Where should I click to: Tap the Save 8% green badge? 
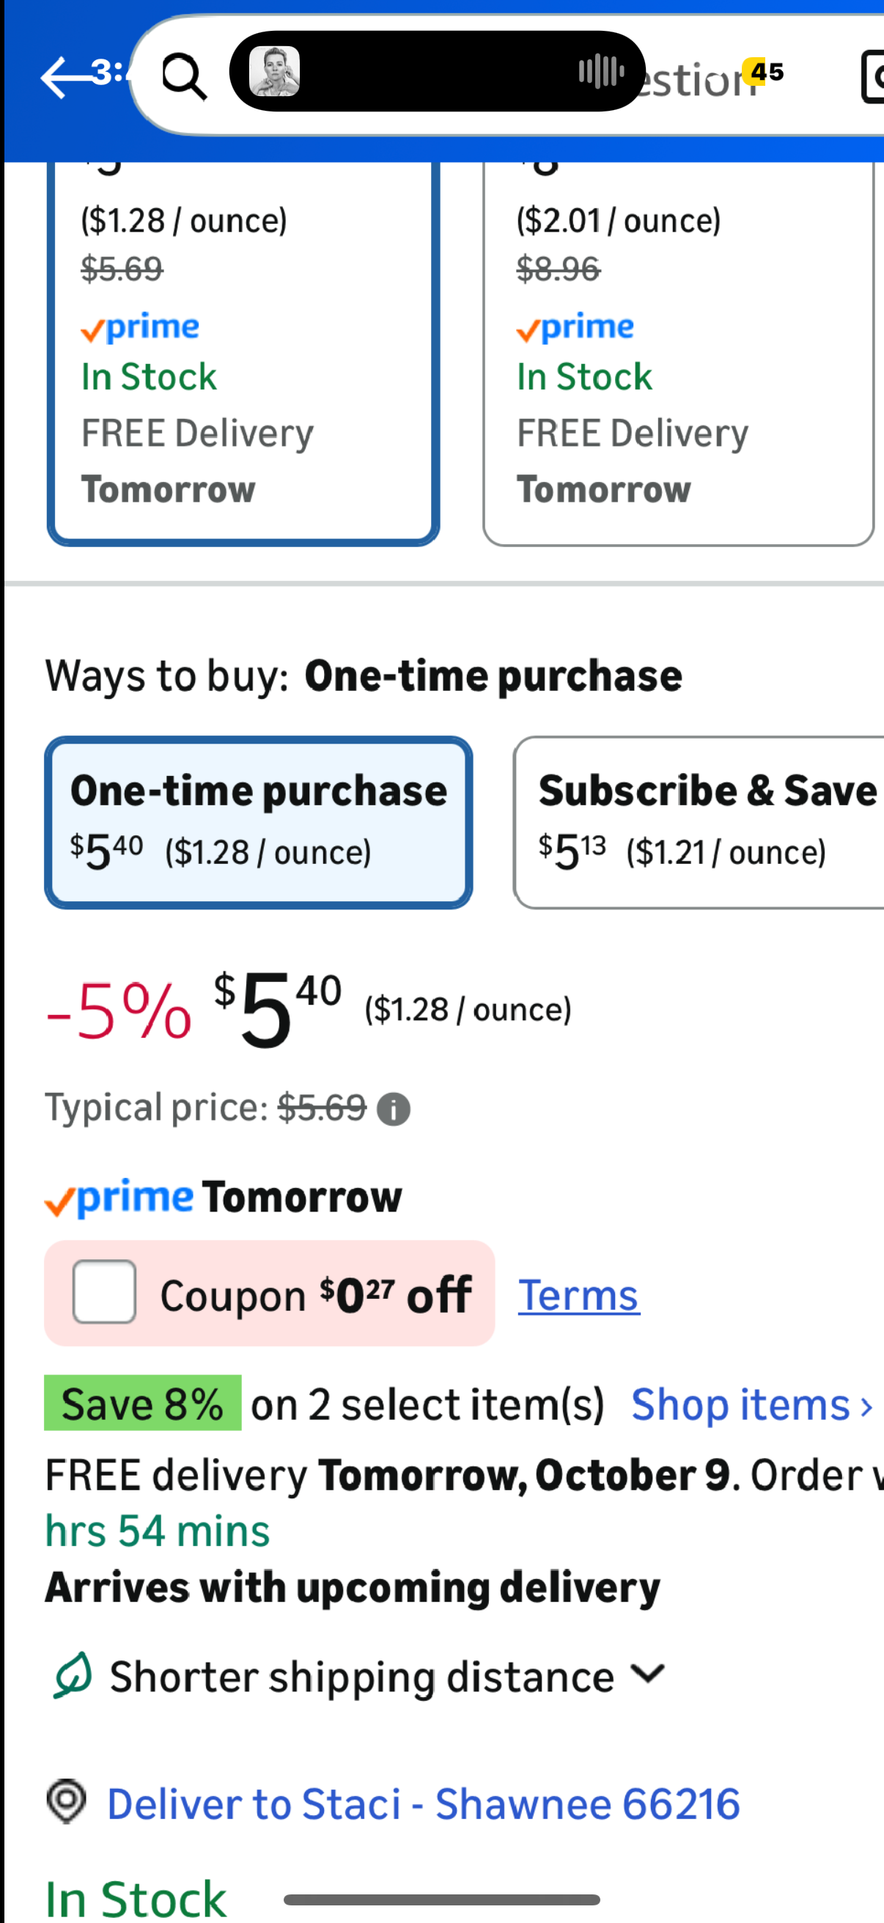pos(142,1404)
